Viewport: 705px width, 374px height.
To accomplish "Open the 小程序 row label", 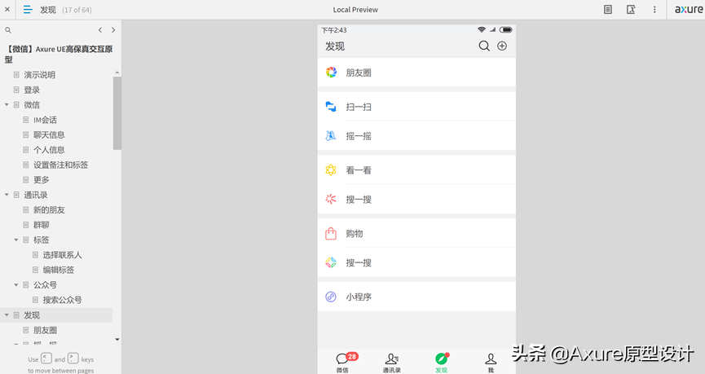I will click(x=359, y=297).
